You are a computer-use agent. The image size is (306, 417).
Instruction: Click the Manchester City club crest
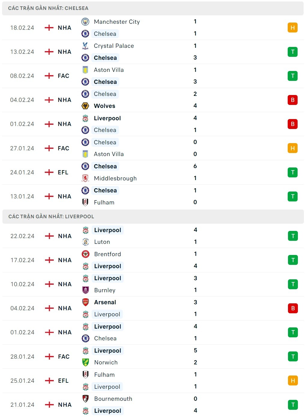(85, 22)
